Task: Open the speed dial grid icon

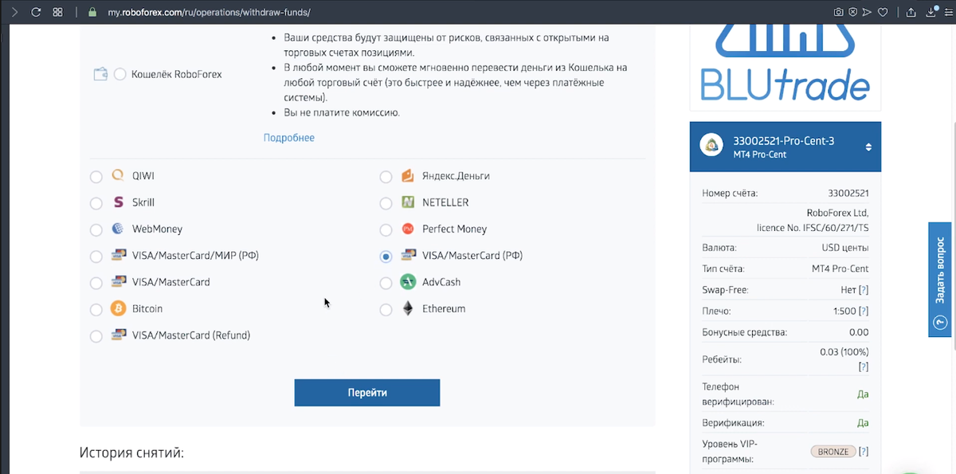Action: [57, 12]
